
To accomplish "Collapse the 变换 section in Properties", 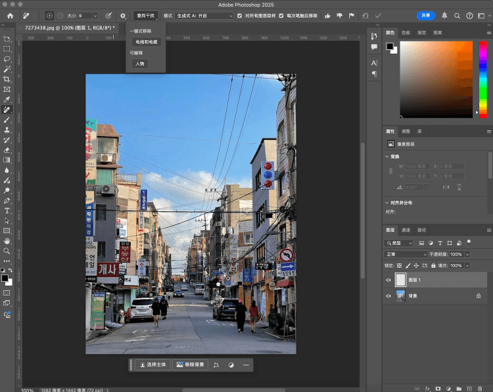I will [x=387, y=156].
